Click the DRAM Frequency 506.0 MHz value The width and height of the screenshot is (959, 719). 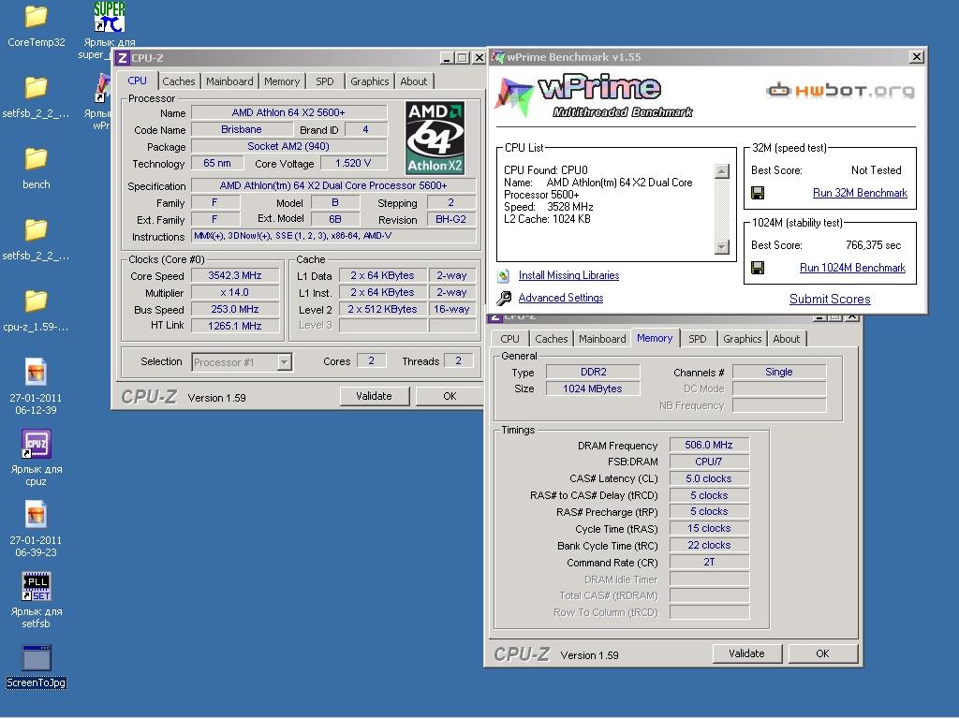click(x=709, y=445)
